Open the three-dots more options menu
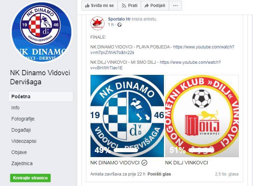The width and height of the screenshot is (253, 186). 175,6
